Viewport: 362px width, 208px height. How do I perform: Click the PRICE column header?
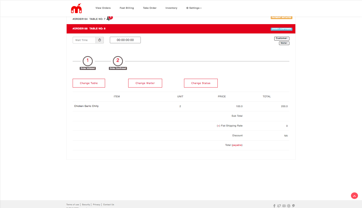[x=222, y=97]
